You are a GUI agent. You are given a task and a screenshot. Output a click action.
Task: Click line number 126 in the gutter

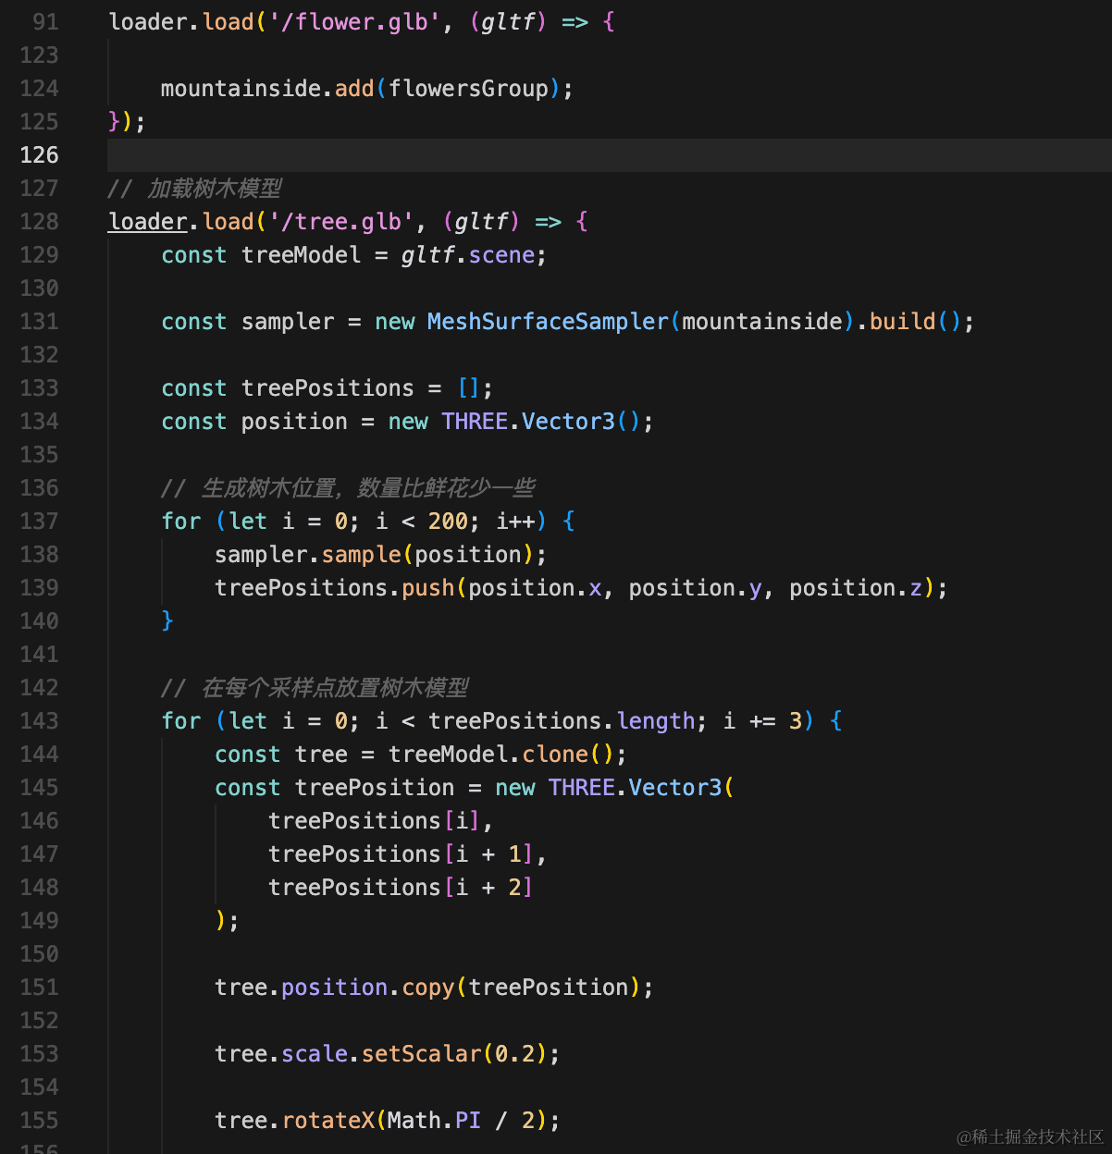tap(39, 155)
